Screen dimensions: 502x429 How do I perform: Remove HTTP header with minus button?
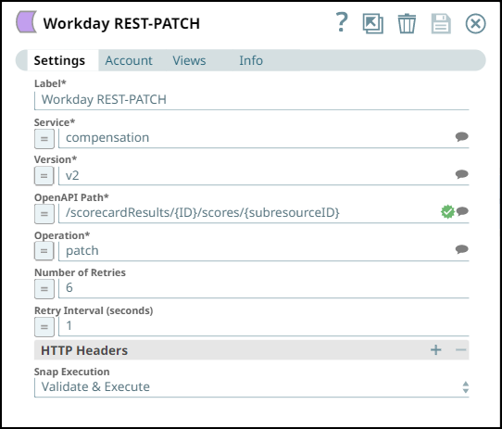pos(460,350)
